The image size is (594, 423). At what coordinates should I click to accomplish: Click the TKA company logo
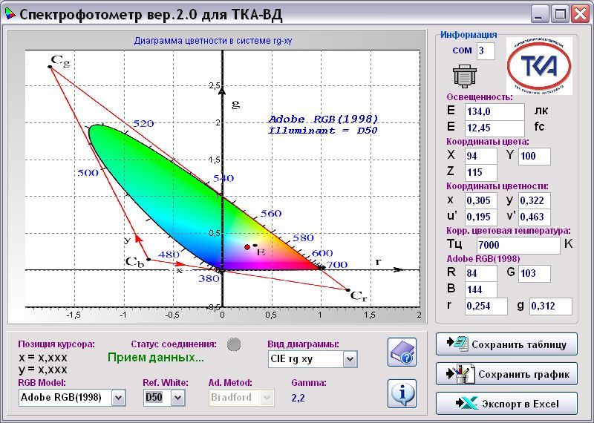click(x=538, y=66)
